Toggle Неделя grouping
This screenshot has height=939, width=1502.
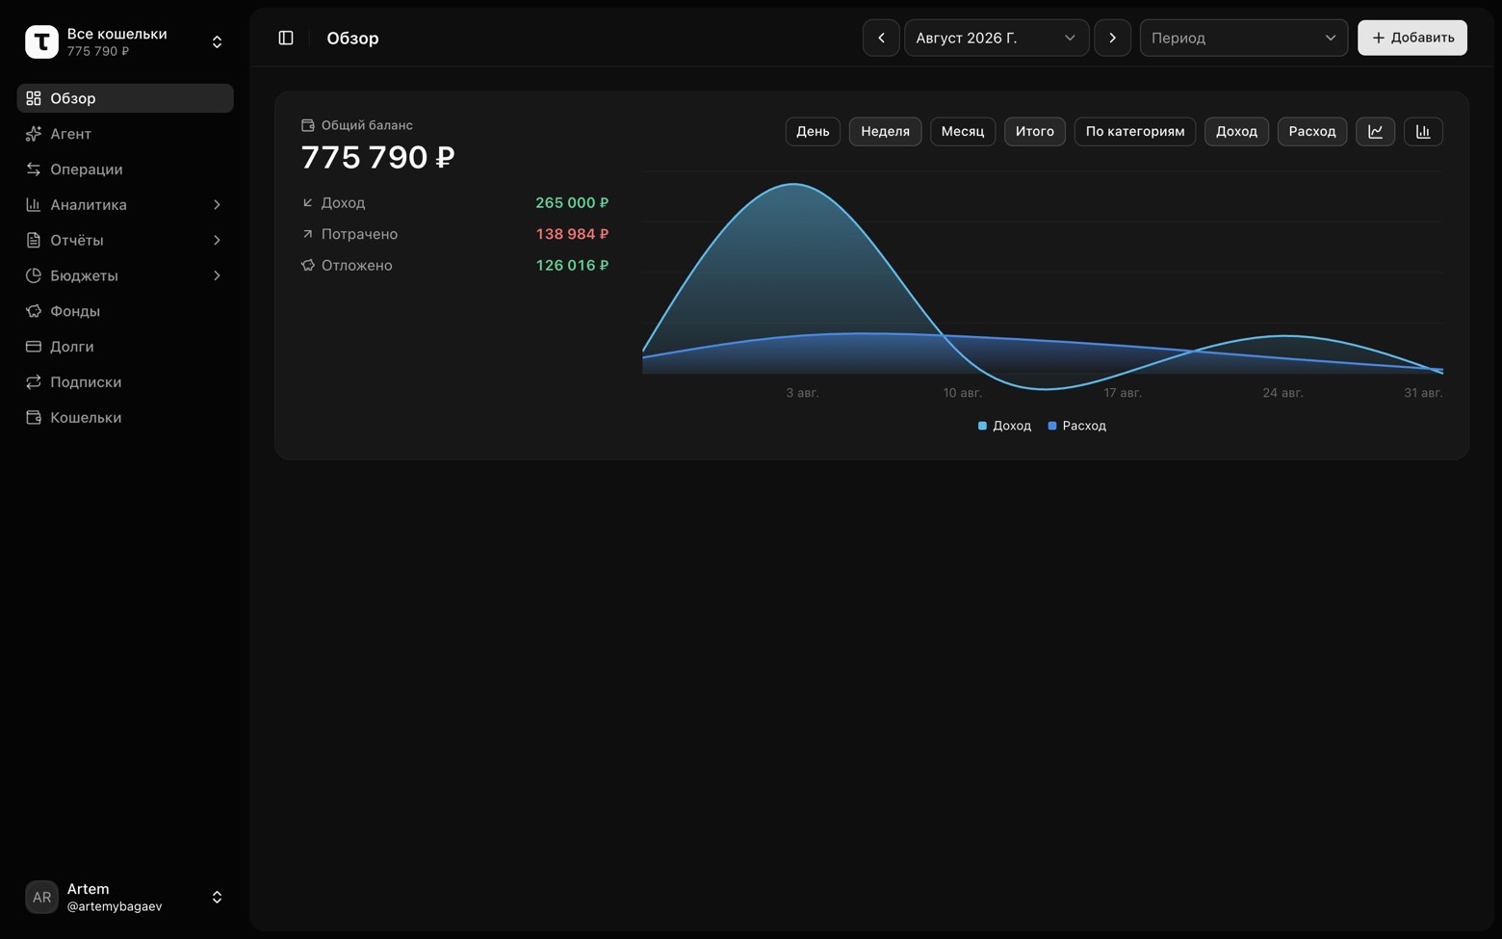coord(885,132)
